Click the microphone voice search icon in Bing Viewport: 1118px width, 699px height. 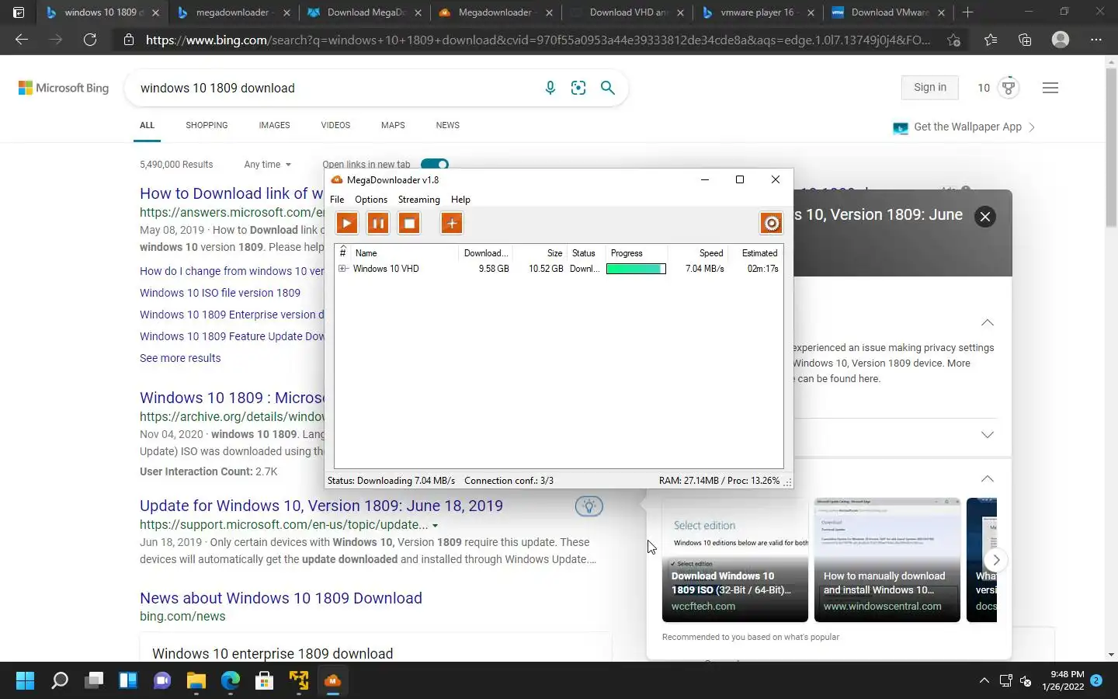[x=550, y=88]
